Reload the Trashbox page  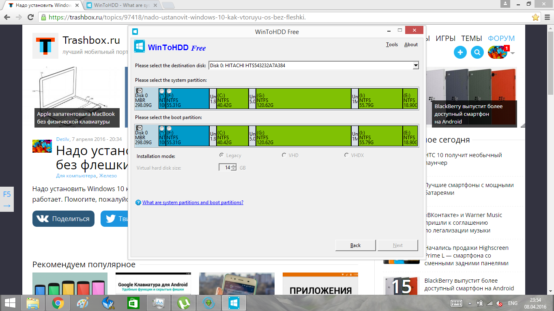click(30, 17)
